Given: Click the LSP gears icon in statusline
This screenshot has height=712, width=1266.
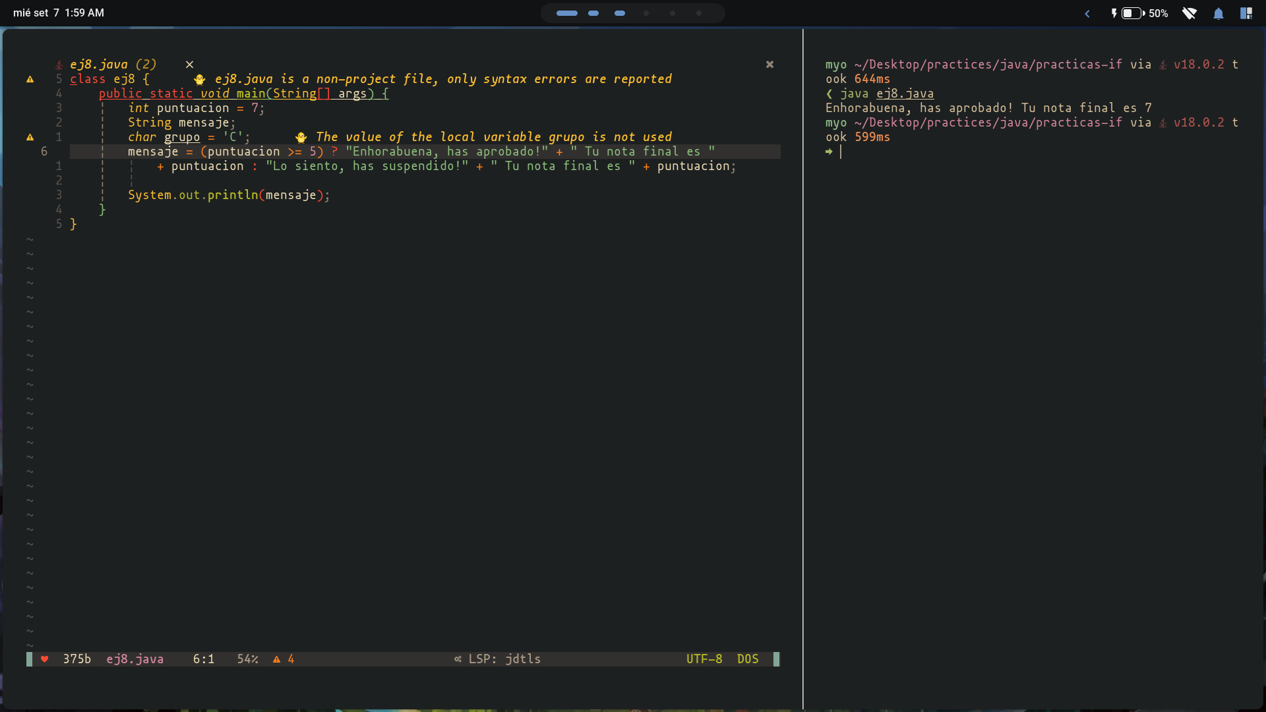Looking at the screenshot, I should click(x=458, y=659).
